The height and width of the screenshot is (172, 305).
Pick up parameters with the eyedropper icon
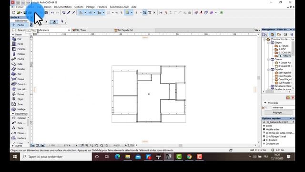[69, 13]
